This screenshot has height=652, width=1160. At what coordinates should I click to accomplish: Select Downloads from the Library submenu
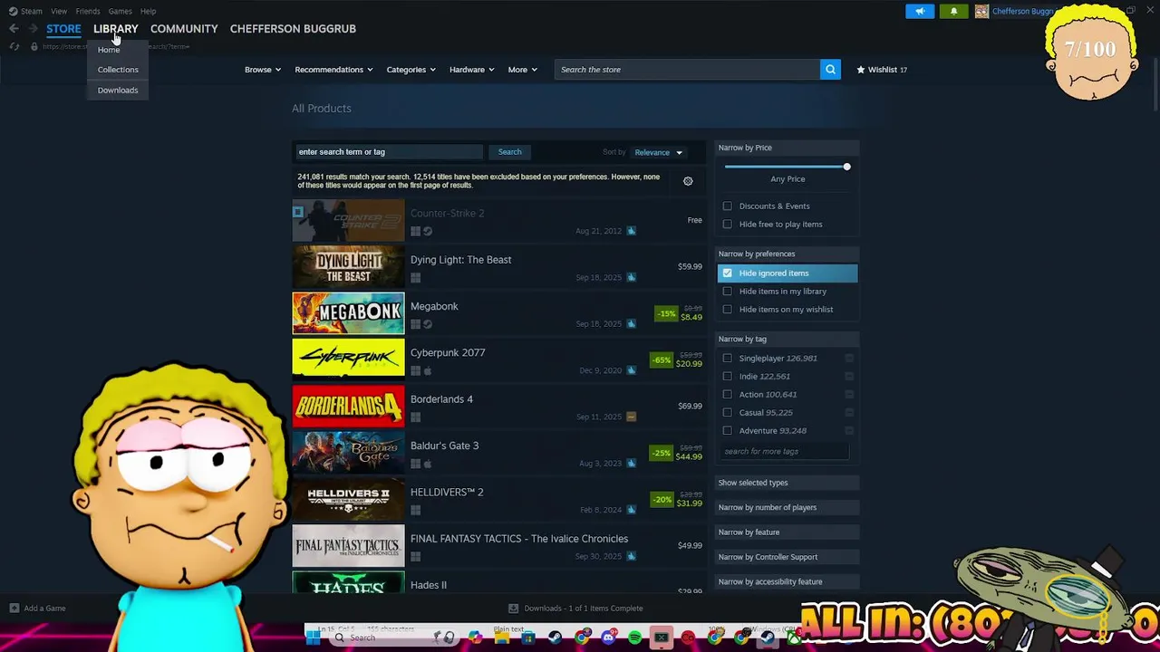point(118,91)
